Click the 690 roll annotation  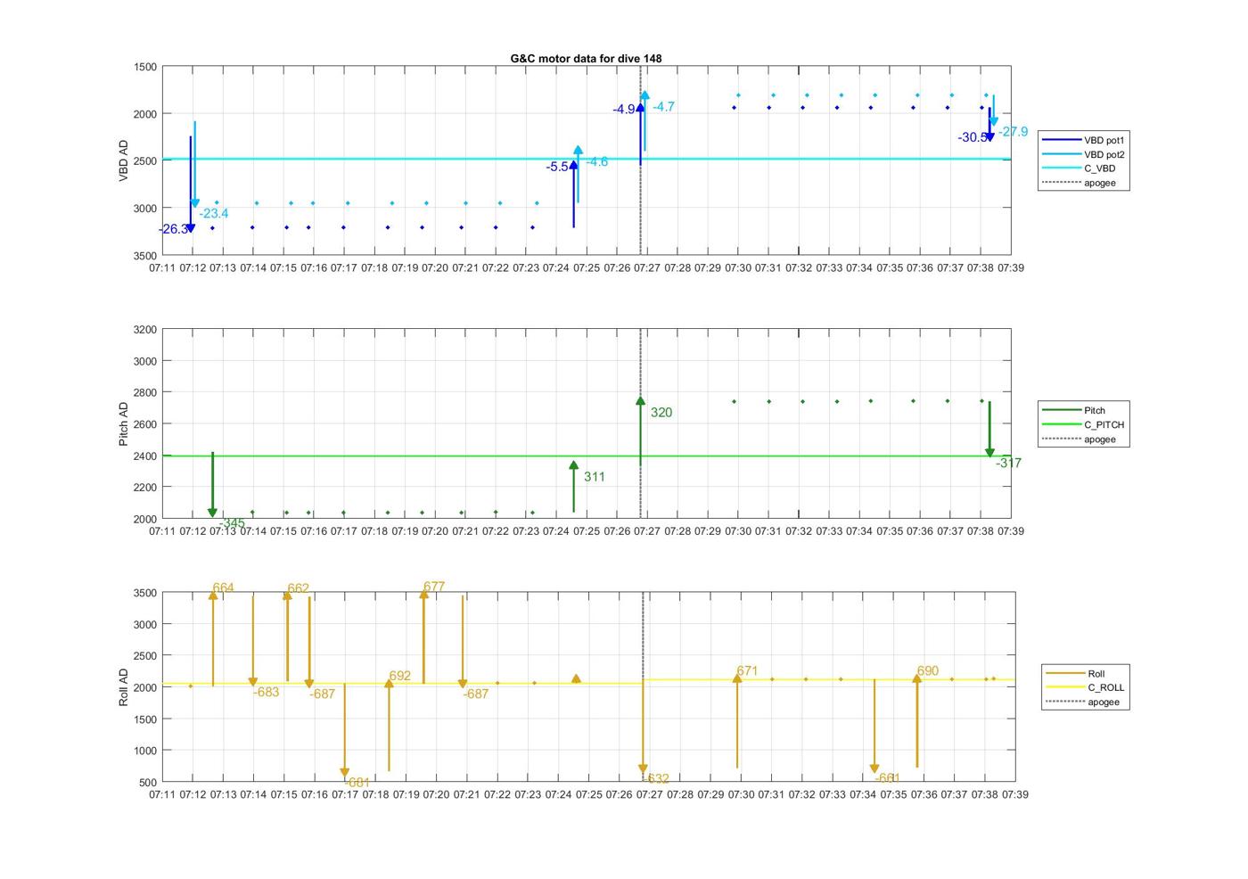(928, 670)
